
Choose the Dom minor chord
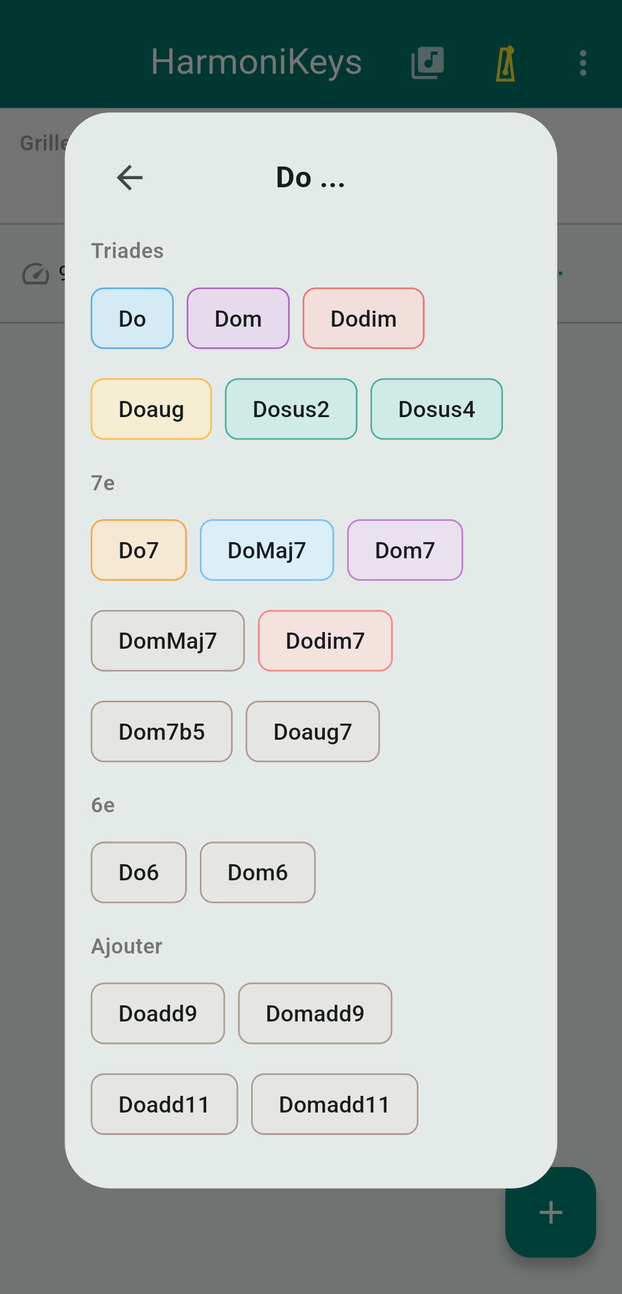click(x=238, y=319)
